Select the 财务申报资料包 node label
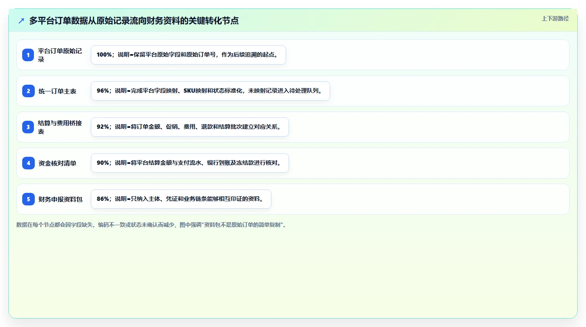 pyautogui.click(x=60, y=199)
